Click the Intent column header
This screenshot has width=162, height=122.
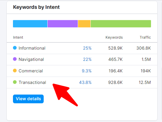tap(18, 37)
